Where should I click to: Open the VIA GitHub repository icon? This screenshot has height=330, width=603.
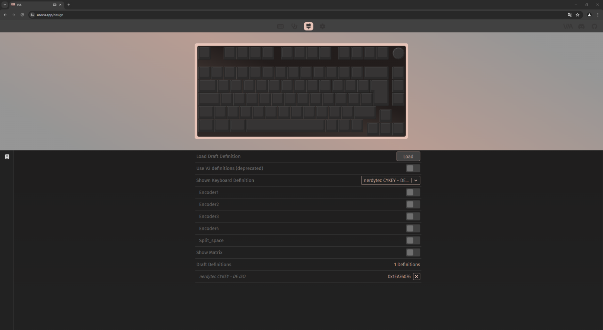click(594, 26)
